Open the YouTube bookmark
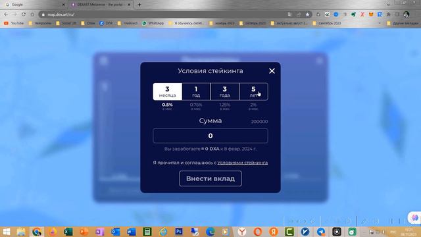Image resolution: width=421 pixels, height=237 pixels. click(x=14, y=24)
